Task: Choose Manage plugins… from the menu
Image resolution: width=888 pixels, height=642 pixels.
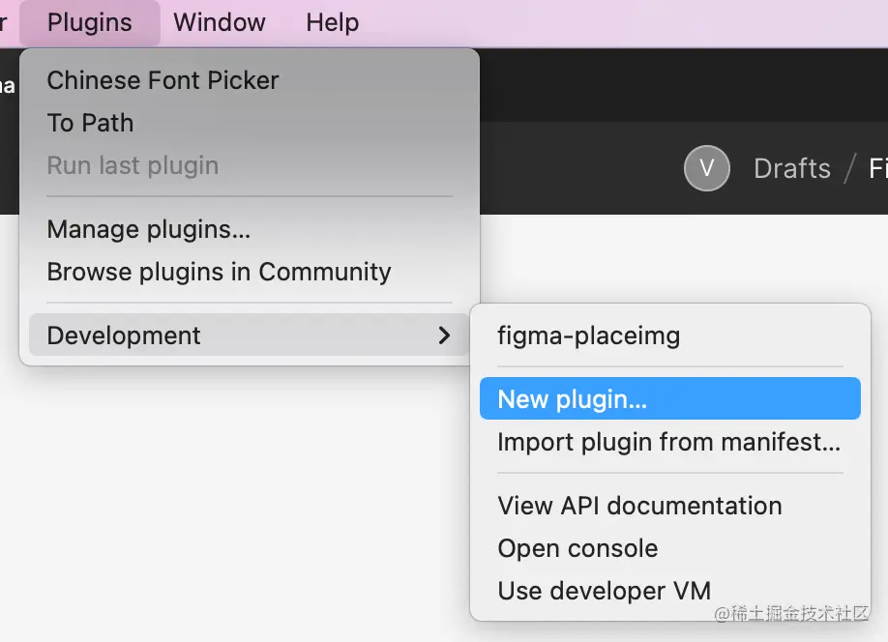Action: (148, 229)
